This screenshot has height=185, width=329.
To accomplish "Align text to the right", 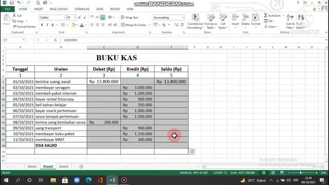I will [x=103, y=25].
